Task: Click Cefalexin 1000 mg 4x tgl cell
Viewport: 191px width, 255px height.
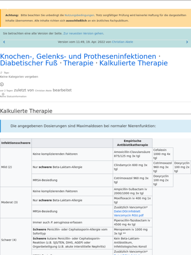Action: point(163,154)
